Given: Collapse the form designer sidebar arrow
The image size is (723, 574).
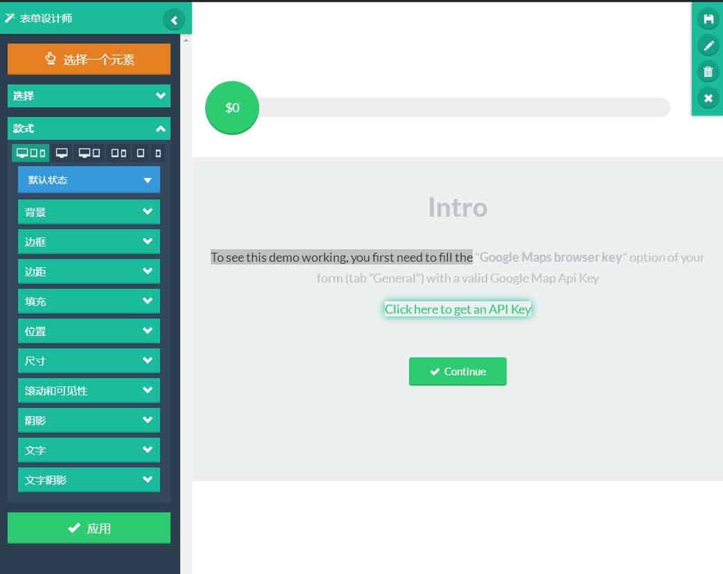Looking at the screenshot, I should point(174,20).
